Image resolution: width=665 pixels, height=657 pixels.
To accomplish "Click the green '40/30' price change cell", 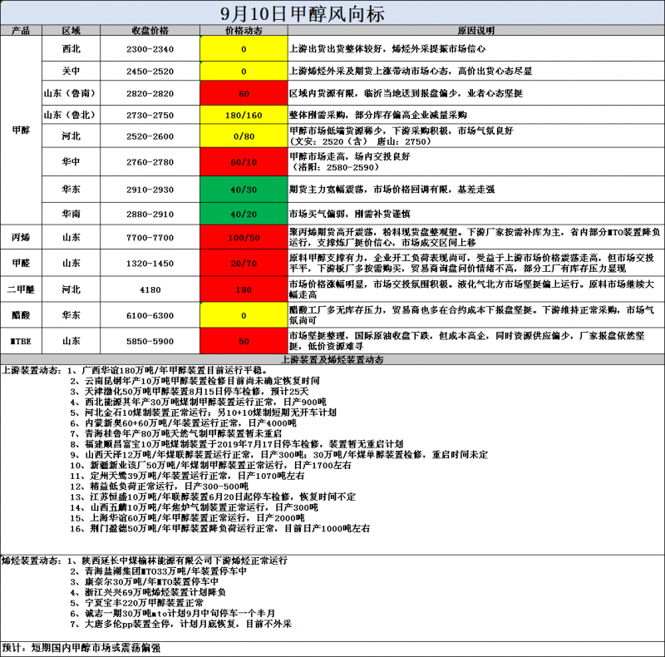I will 244,190.
